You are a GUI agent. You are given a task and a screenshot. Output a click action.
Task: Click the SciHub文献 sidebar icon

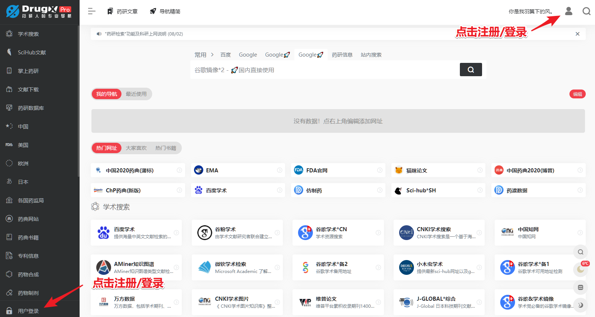[x=9, y=52]
